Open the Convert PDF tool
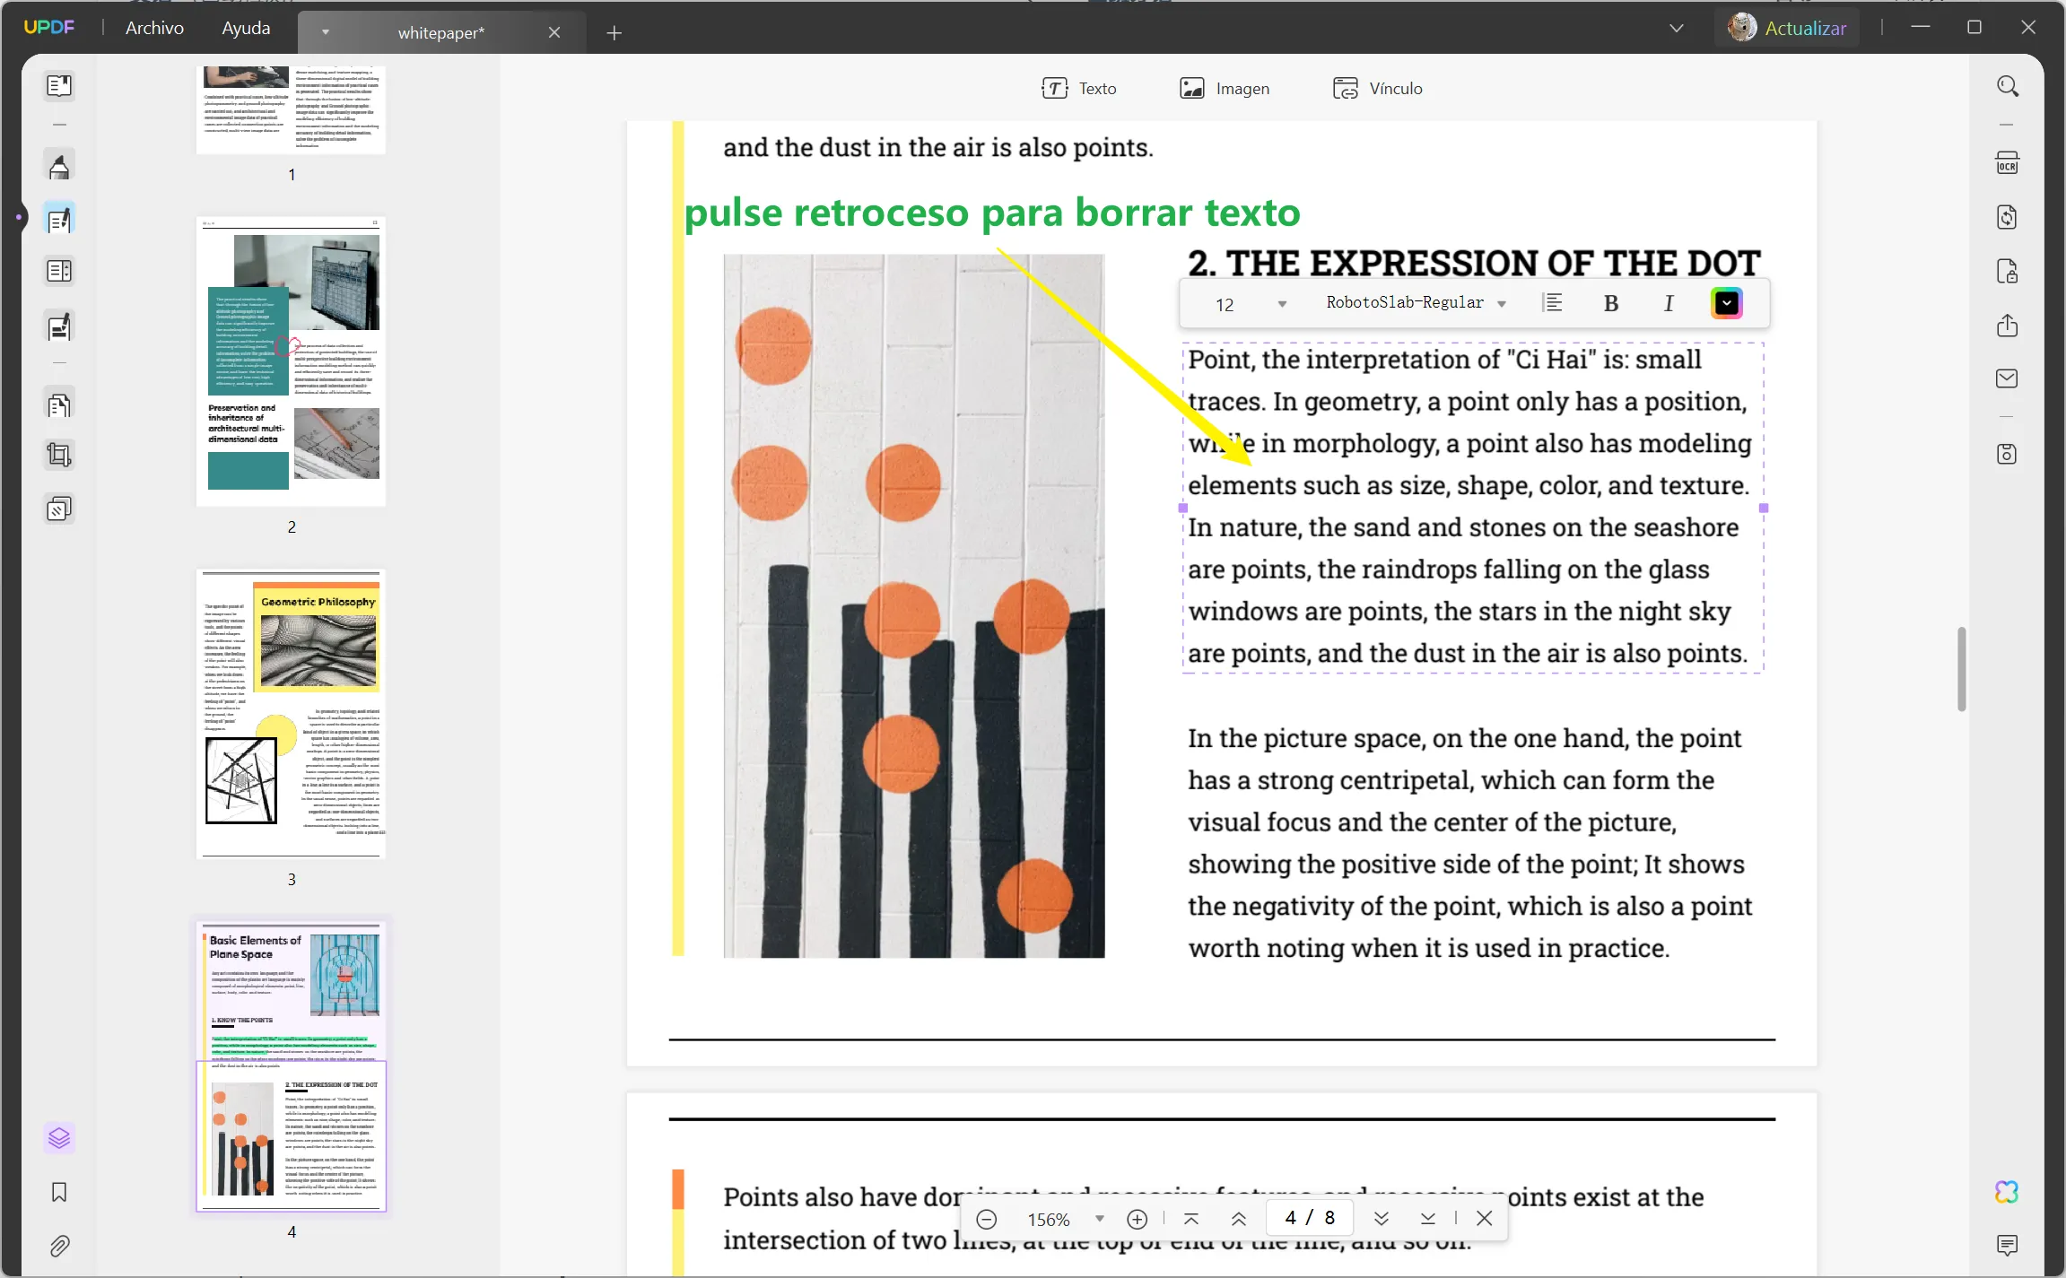2066x1278 pixels. click(2008, 217)
